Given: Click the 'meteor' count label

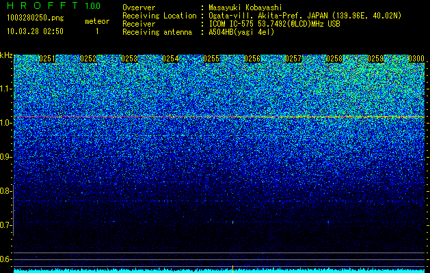Looking at the screenshot, I should [x=97, y=21].
